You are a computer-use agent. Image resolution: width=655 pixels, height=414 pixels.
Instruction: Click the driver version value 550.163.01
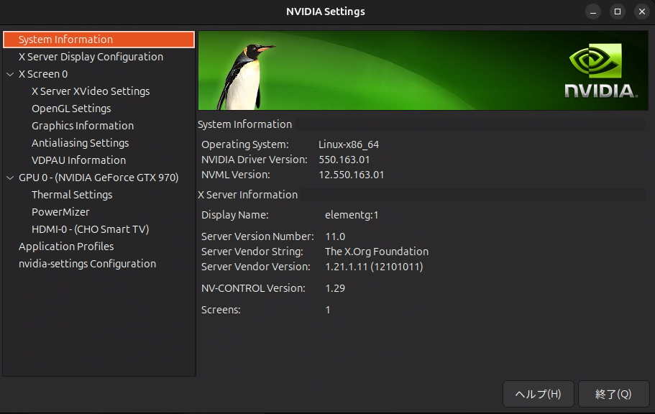(344, 160)
